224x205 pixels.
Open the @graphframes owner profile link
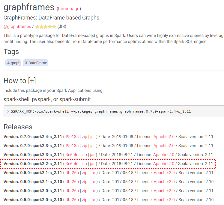(17, 27)
